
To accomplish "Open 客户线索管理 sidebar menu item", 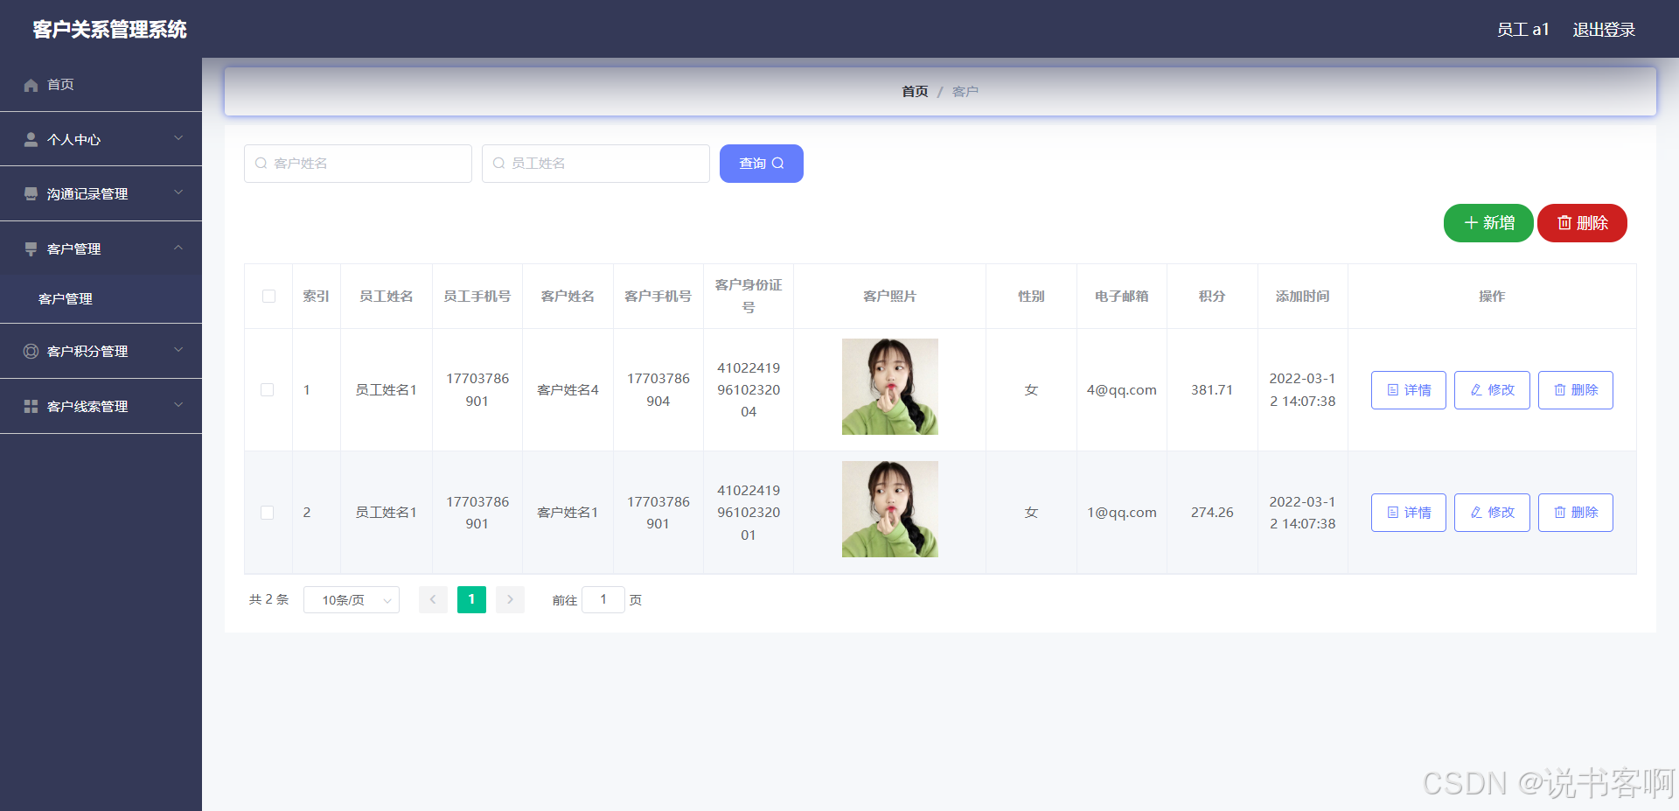I will click(101, 406).
